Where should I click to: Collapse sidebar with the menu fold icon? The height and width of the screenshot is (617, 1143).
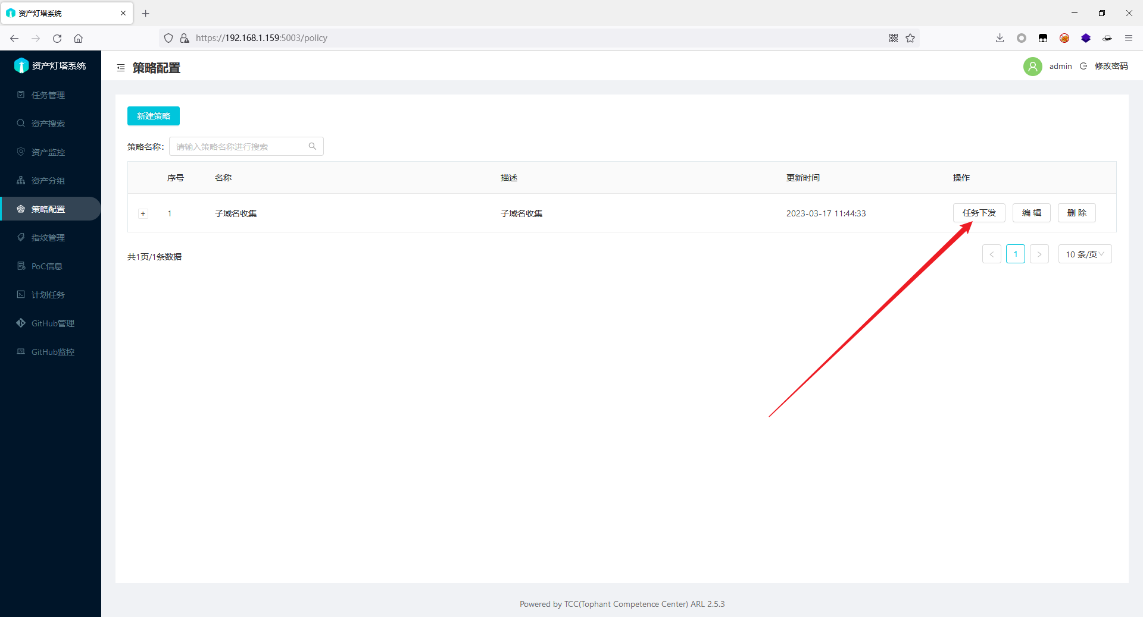121,68
